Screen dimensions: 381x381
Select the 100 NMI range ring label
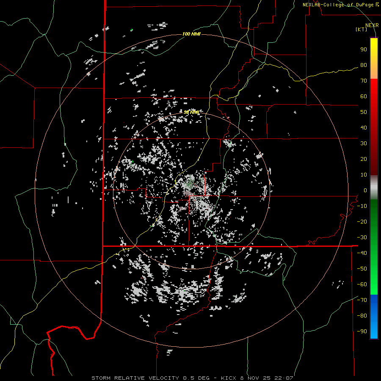(x=191, y=34)
